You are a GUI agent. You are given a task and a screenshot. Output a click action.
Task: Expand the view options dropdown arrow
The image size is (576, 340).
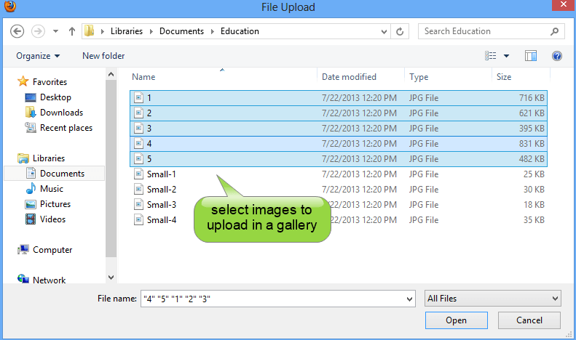pos(507,56)
